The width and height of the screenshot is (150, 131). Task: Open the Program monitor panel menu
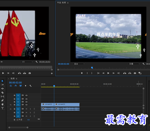point(68,3)
